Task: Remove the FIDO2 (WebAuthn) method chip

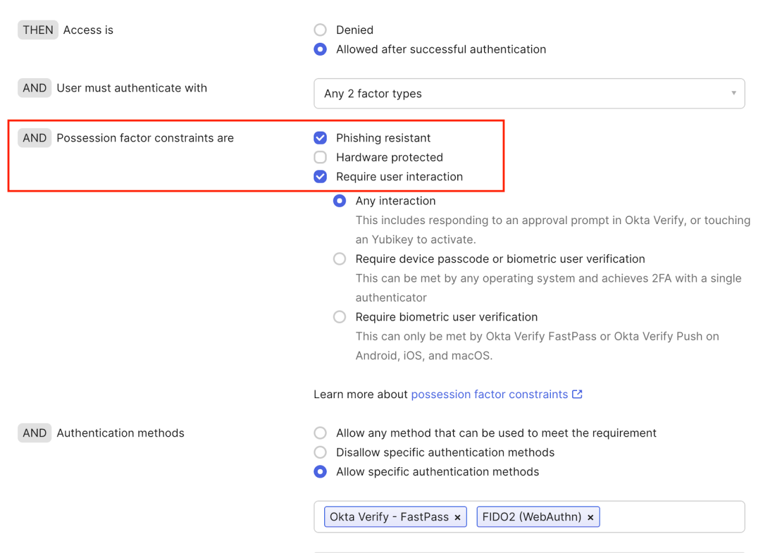Action: click(590, 517)
